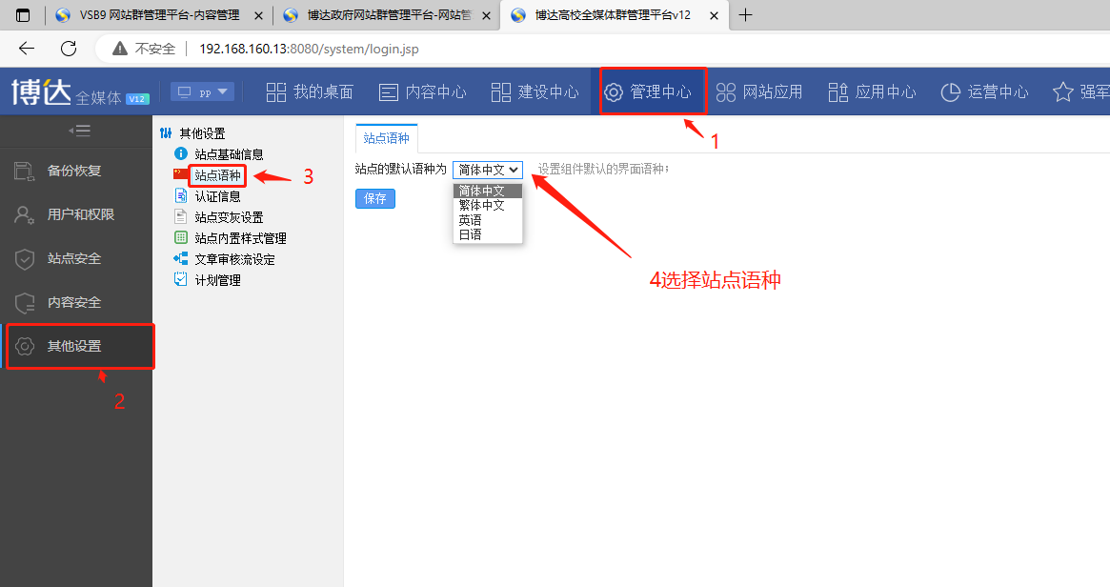Click the 站点的默认语种为 label
This screenshot has width=1110, height=587.
(x=401, y=170)
